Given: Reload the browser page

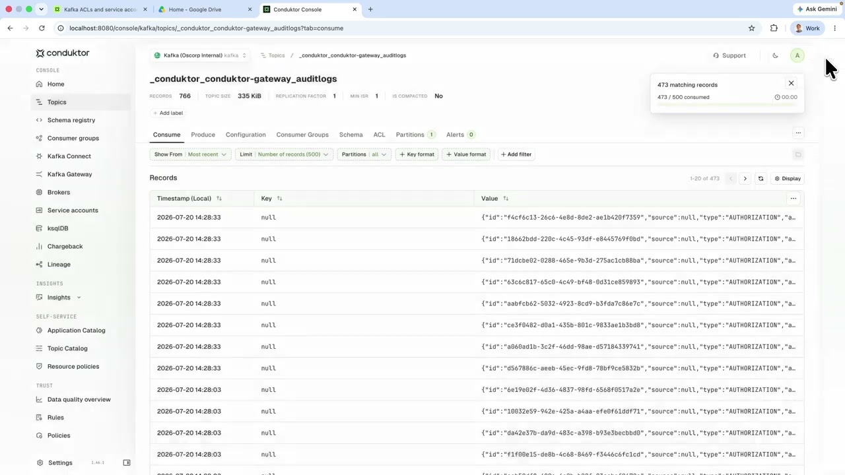Looking at the screenshot, I should coord(42,28).
